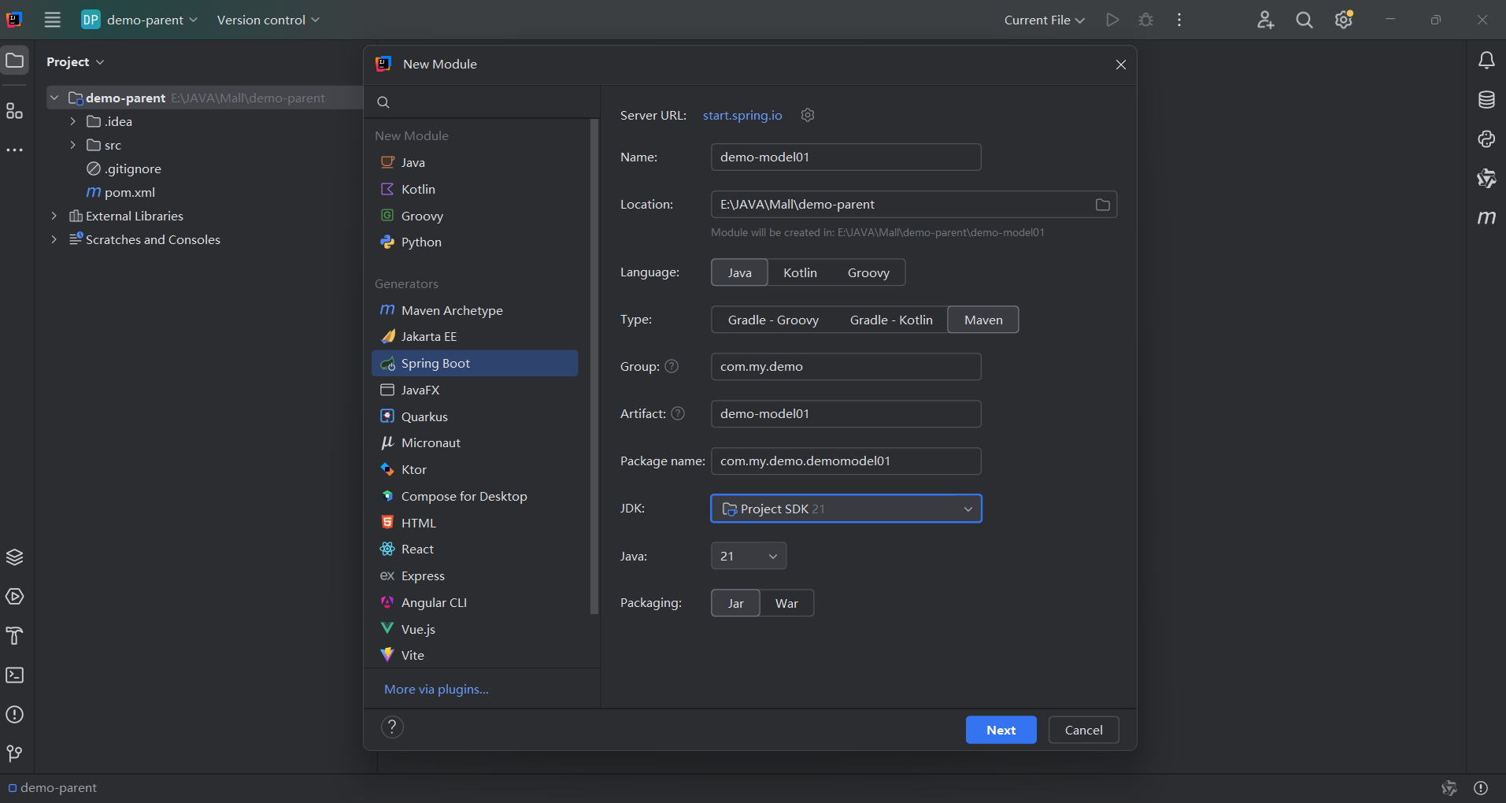The width and height of the screenshot is (1506, 803).
Task: Click status bar problems indicator icon
Action: (x=1481, y=788)
